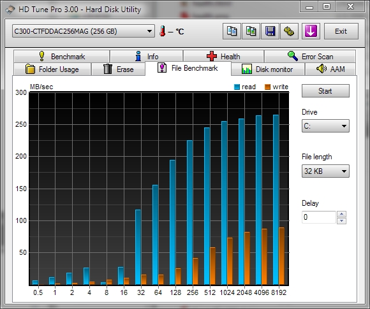The image size is (370, 309).
Task: Click the floppy disk save icon
Action: coord(270,31)
